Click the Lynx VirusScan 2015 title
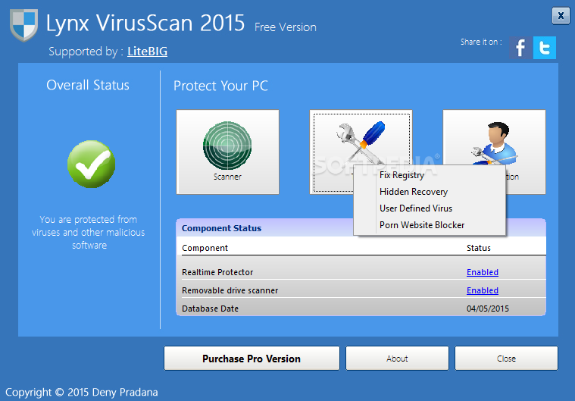The width and height of the screenshot is (575, 401). [145, 23]
